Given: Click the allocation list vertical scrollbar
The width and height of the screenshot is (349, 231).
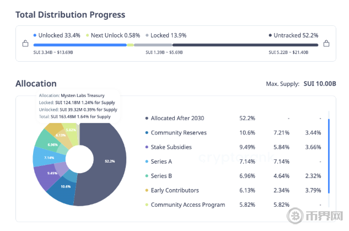Looking at the screenshot, I should click(x=329, y=154).
